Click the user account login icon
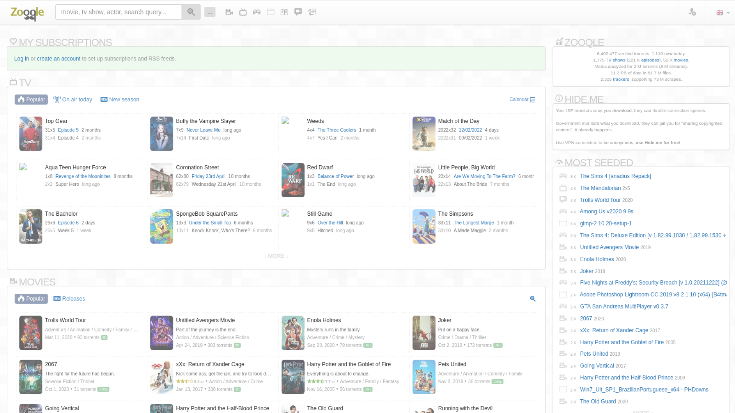Screen dimensions: 735x413 point(692,12)
